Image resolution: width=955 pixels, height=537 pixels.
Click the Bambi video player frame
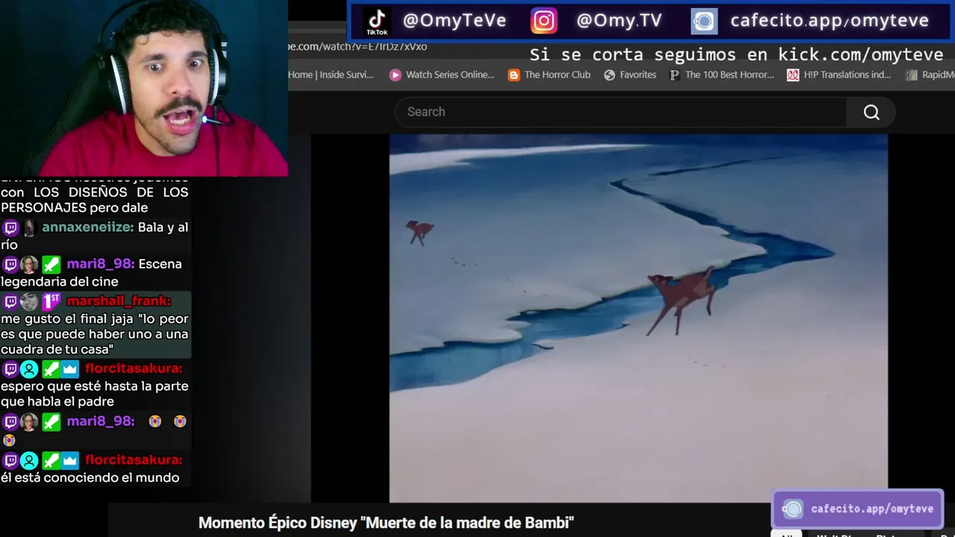(639, 318)
